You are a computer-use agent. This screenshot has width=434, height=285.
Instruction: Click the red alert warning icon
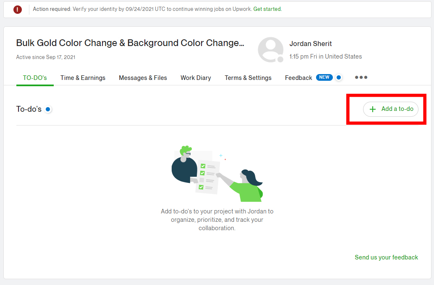pos(18,9)
